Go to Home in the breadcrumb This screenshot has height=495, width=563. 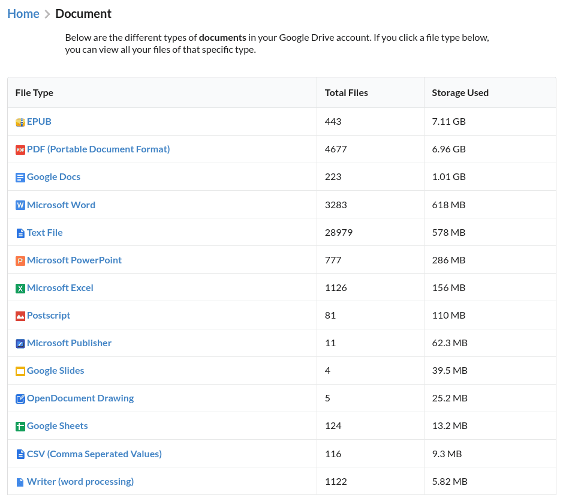pyautogui.click(x=23, y=14)
